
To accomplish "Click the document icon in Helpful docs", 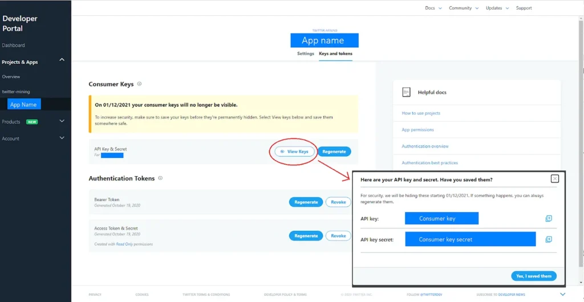I will [x=406, y=92].
